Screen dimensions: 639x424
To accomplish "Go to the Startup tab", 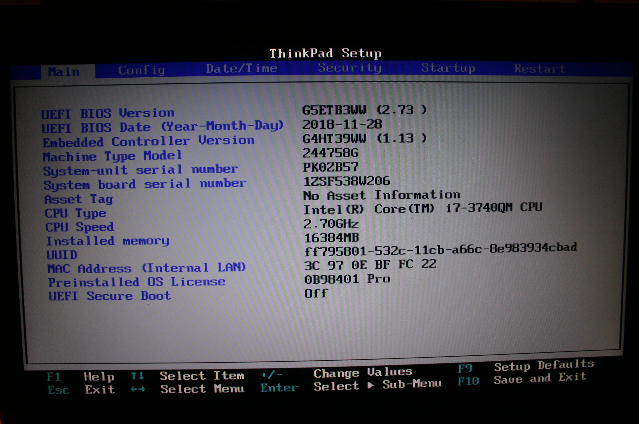I will tap(448, 68).
